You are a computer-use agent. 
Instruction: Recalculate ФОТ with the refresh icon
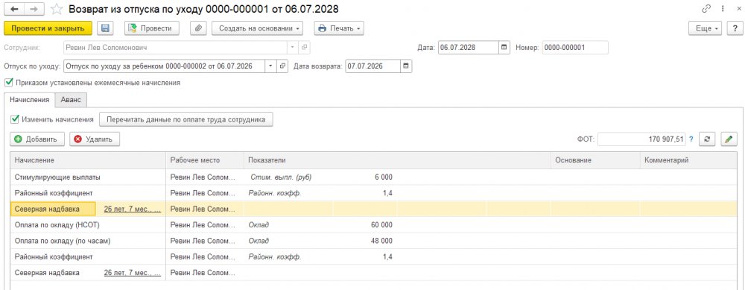tap(708, 139)
